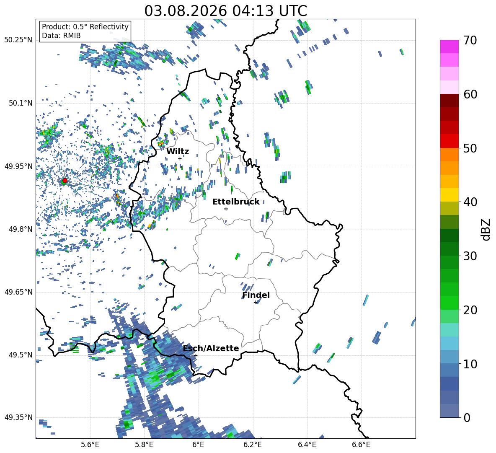Select the Ettelbruck city label
496x453 pixels.
click(x=236, y=202)
